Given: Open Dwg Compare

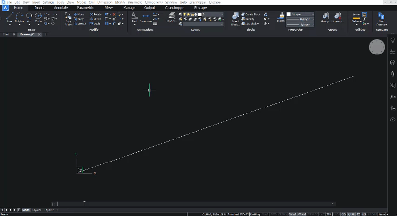Looking at the screenshot, I should coord(381,19).
